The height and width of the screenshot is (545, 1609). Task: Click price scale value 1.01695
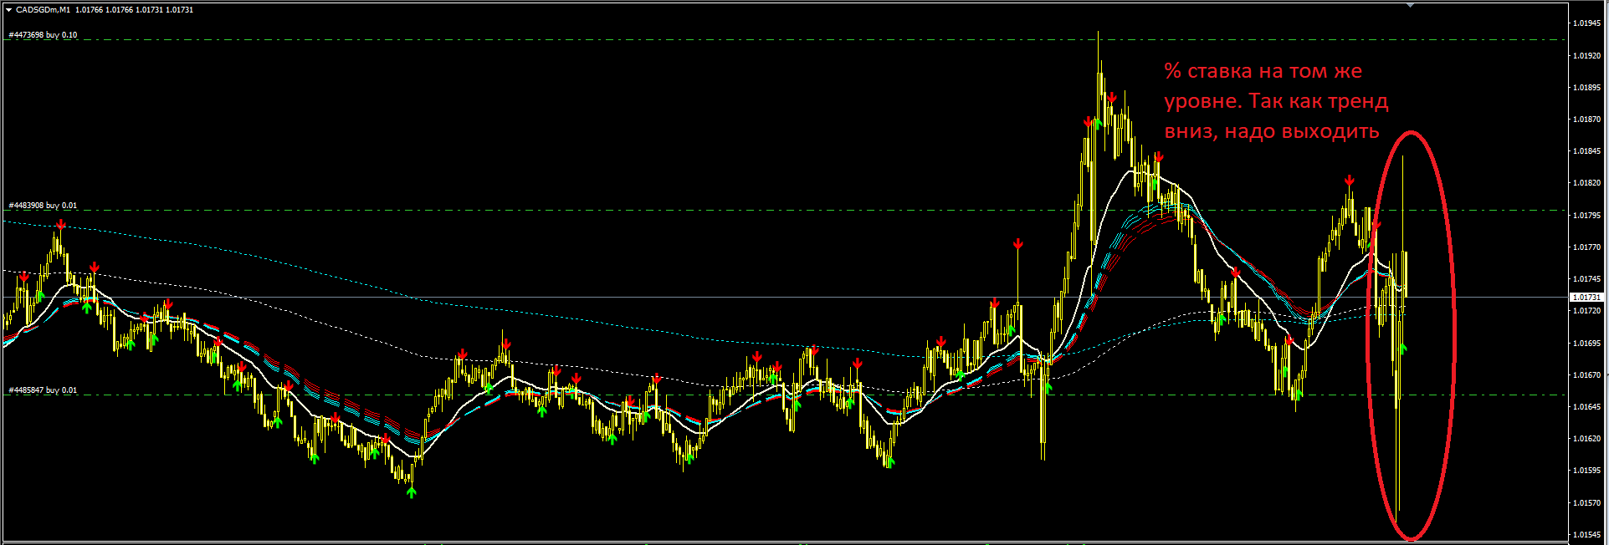[1587, 344]
